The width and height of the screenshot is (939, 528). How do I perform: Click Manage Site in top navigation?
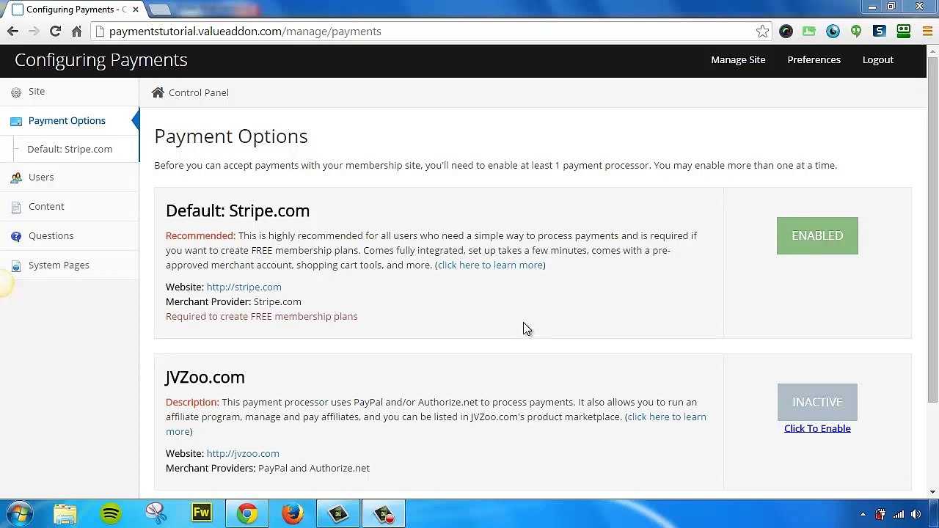point(738,59)
